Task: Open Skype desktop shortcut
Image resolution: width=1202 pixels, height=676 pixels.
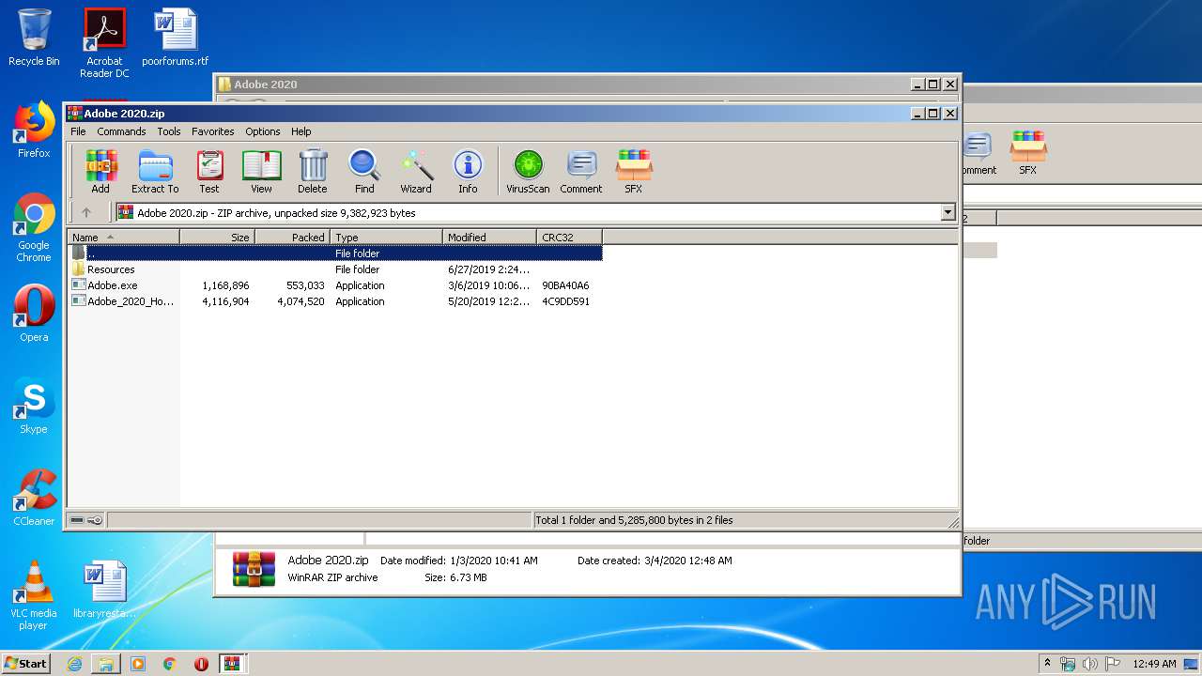Action: point(34,406)
